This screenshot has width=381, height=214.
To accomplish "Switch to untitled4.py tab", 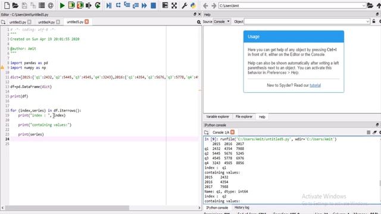I will point(46,22).
